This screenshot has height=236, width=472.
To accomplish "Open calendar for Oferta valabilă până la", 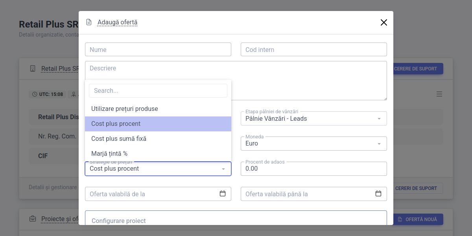I will tap(378, 194).
